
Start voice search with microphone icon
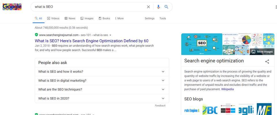coord(158,7)
